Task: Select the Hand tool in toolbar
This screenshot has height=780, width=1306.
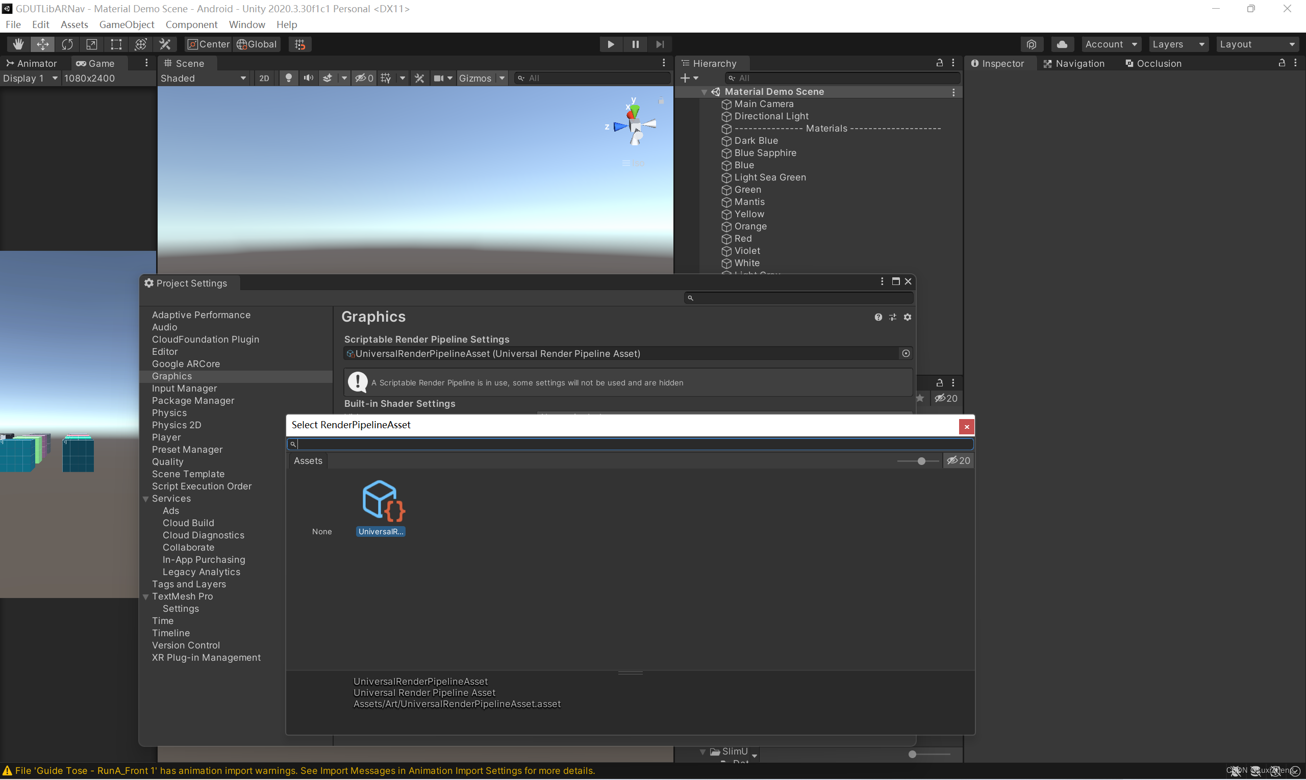Action: click(18, 44)
